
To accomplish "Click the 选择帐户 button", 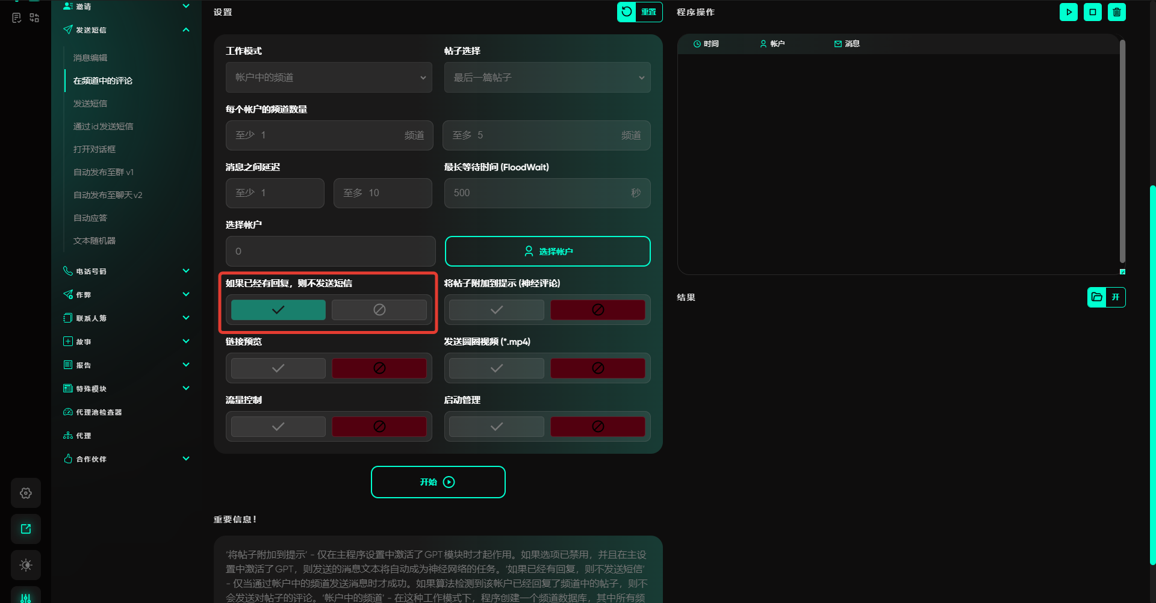I will (x=547, y=252).
